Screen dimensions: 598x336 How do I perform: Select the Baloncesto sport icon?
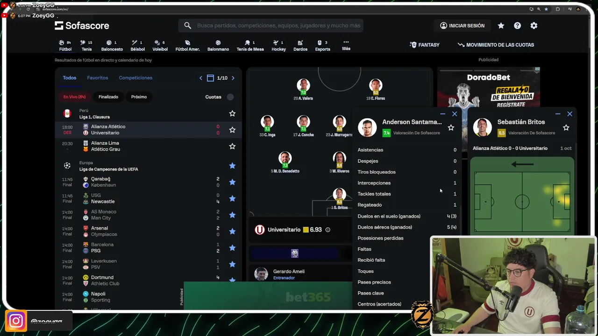click(x=112, y=45)
